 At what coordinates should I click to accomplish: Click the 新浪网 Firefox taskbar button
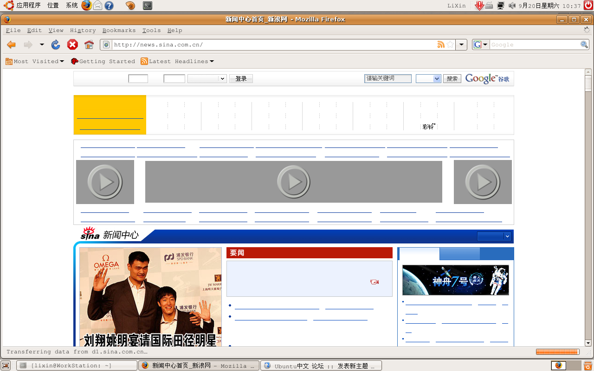[199, 365]
